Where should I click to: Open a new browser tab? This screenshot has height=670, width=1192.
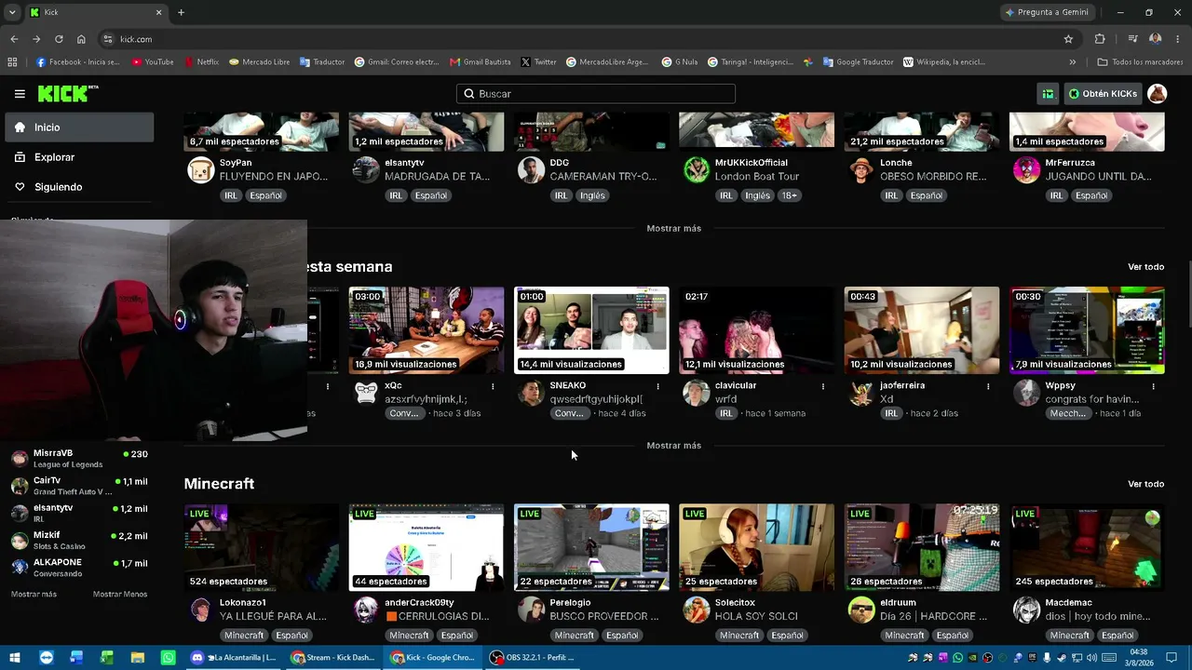point(181,12)
